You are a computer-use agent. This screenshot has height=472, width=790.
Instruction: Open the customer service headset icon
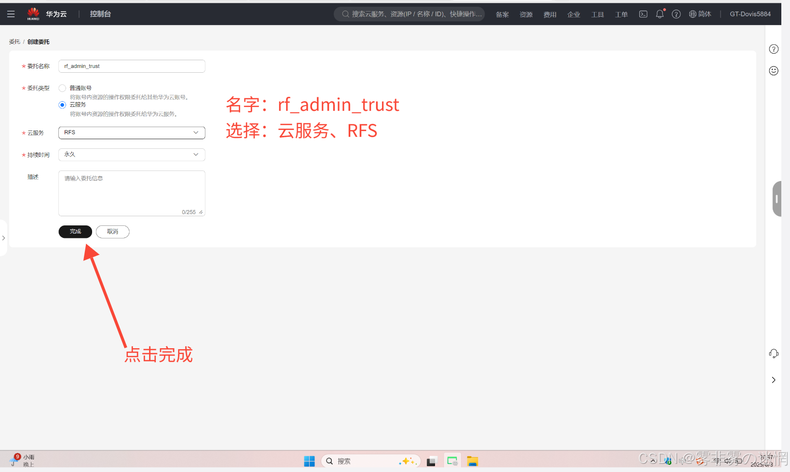[x=774, y=354]
